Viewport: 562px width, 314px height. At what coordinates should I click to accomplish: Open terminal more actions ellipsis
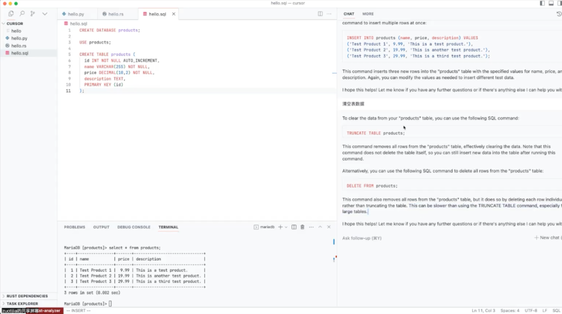coord(311,227)
